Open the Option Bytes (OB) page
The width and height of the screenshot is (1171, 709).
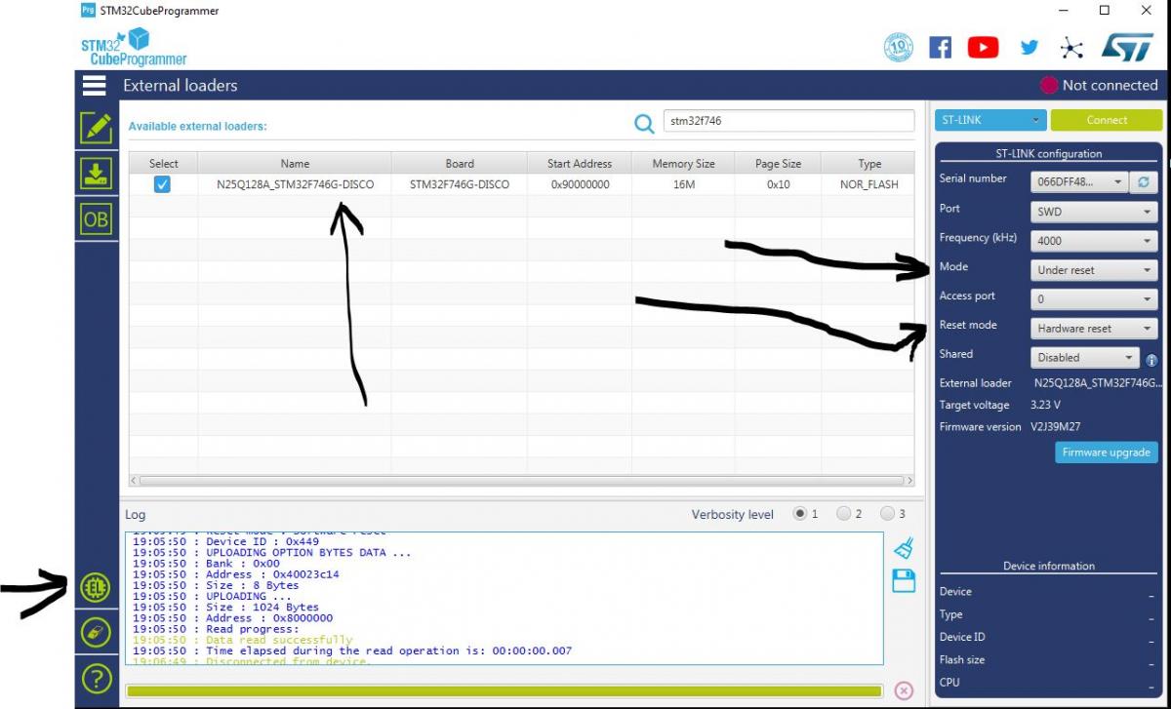(x=96, y=219)
